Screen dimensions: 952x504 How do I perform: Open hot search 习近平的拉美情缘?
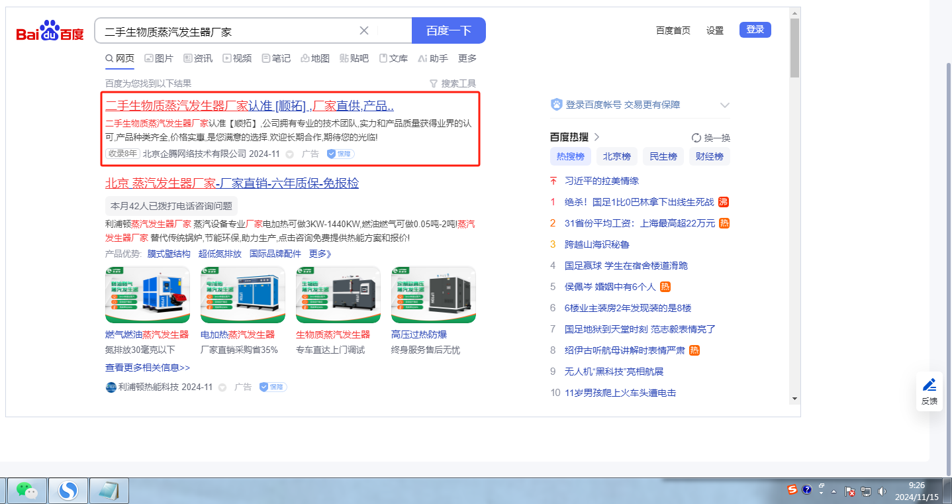pos(602,181)
